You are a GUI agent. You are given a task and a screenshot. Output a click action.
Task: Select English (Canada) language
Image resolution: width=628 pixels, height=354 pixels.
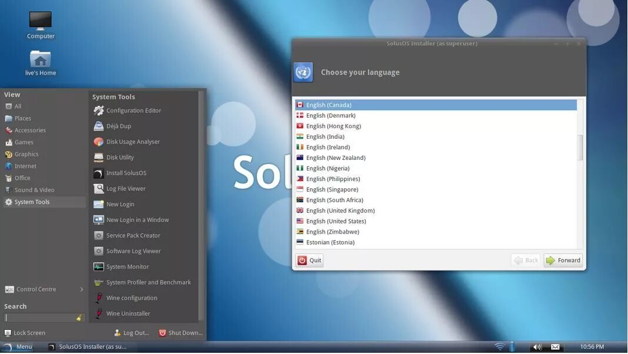436,105
